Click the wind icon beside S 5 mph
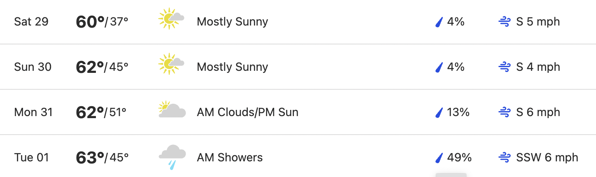Image resolution: width=596 pixels, height=177 pixels. tap(505, 22)
